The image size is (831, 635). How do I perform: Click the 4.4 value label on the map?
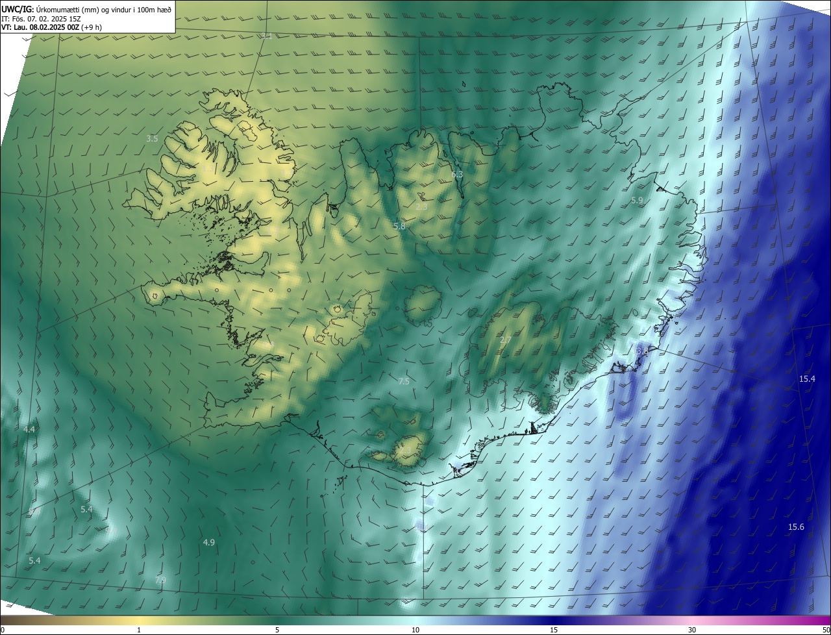coord(29,429)
